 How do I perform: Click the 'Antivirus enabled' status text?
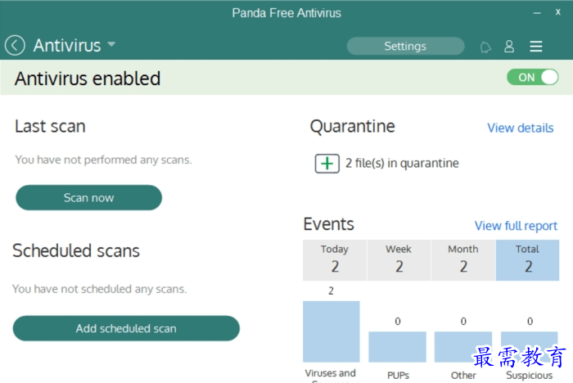[88, 79]
